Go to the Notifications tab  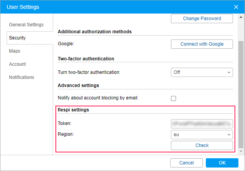[22, 77]
